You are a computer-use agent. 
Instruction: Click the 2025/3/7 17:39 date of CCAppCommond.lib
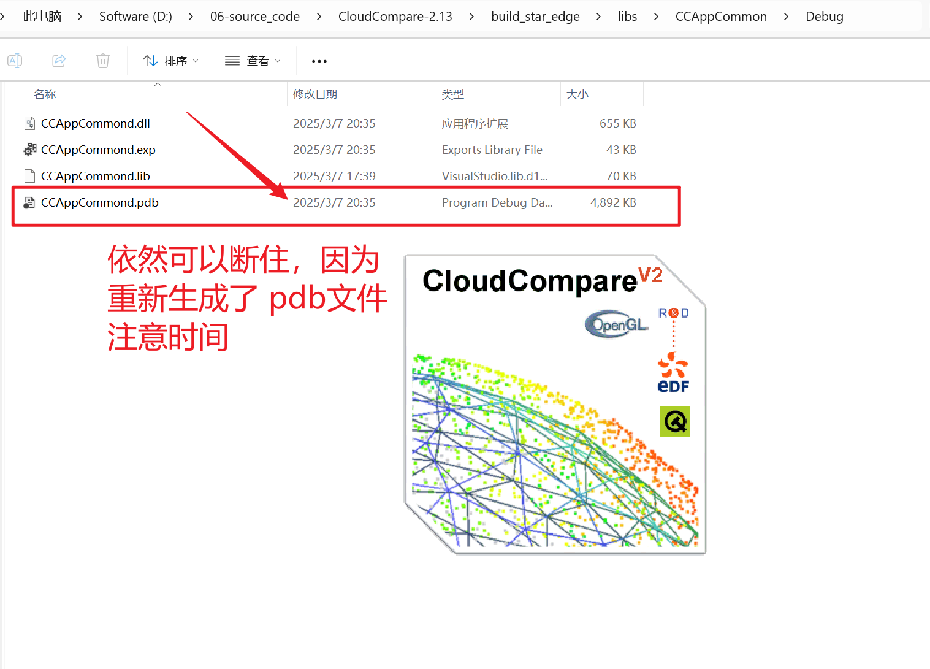pyautogui.click(x=334, y=176)
